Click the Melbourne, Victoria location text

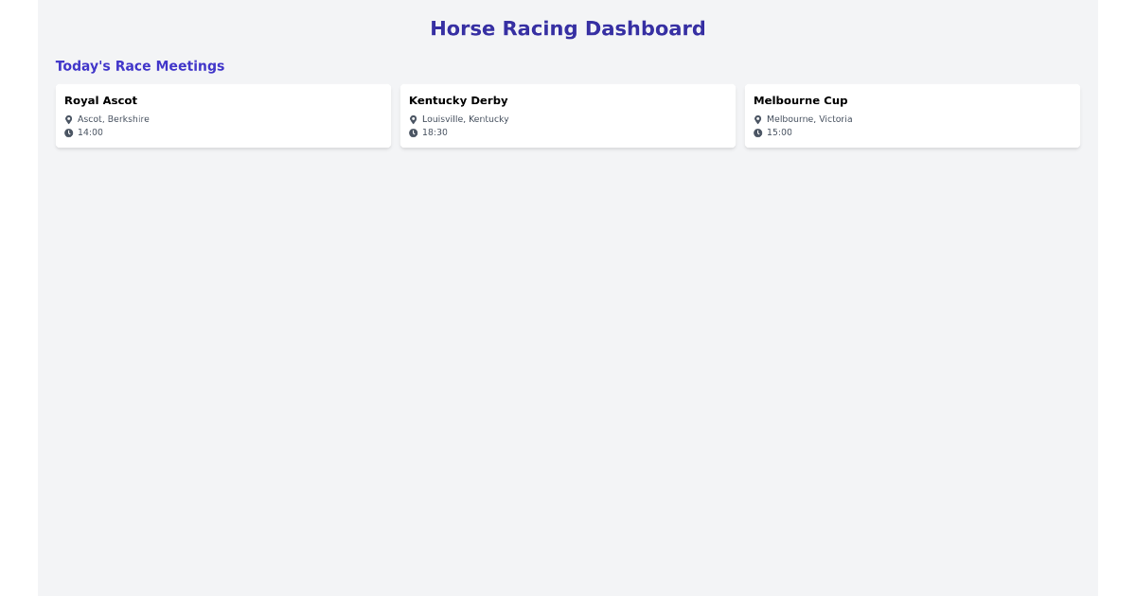[x=809, y=119]
